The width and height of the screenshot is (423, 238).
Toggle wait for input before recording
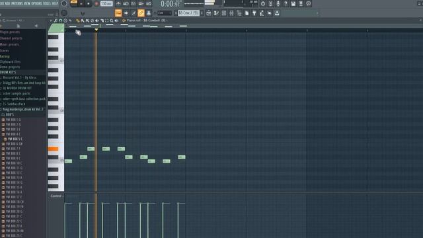click(x=126, y=3)
